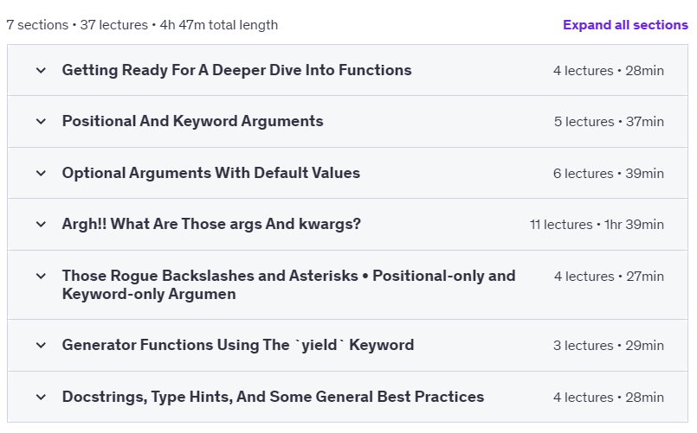Click the 5 lectures • 37min label
This screenshot has width=697, height=433.
coord(609,122)
